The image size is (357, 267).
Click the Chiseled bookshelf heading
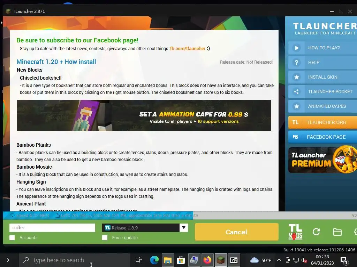click(x=41, y=78)
